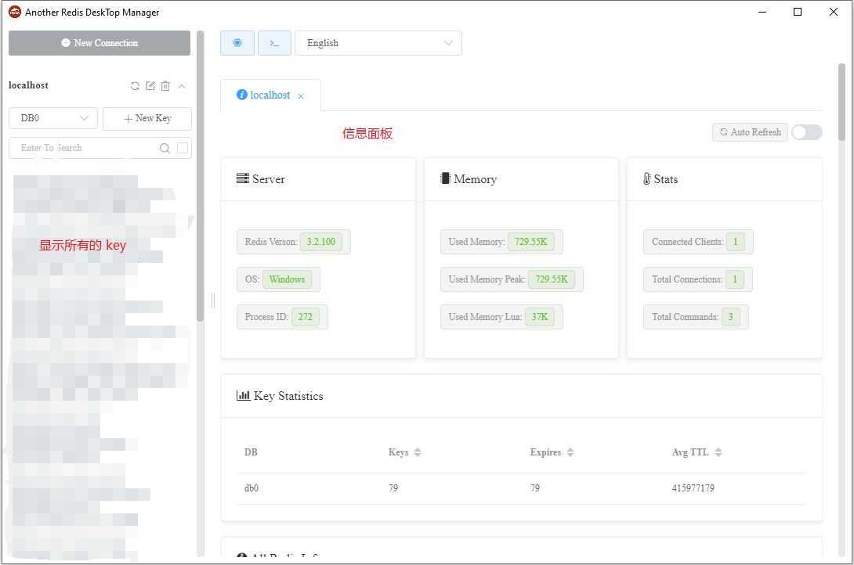Open the DB0 database selector
This screenshot has width=854, height=565.
(x=53, y=118)
